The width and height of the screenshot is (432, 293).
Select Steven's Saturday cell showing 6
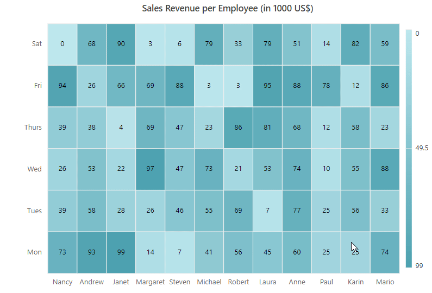click(x=180, y=44)
